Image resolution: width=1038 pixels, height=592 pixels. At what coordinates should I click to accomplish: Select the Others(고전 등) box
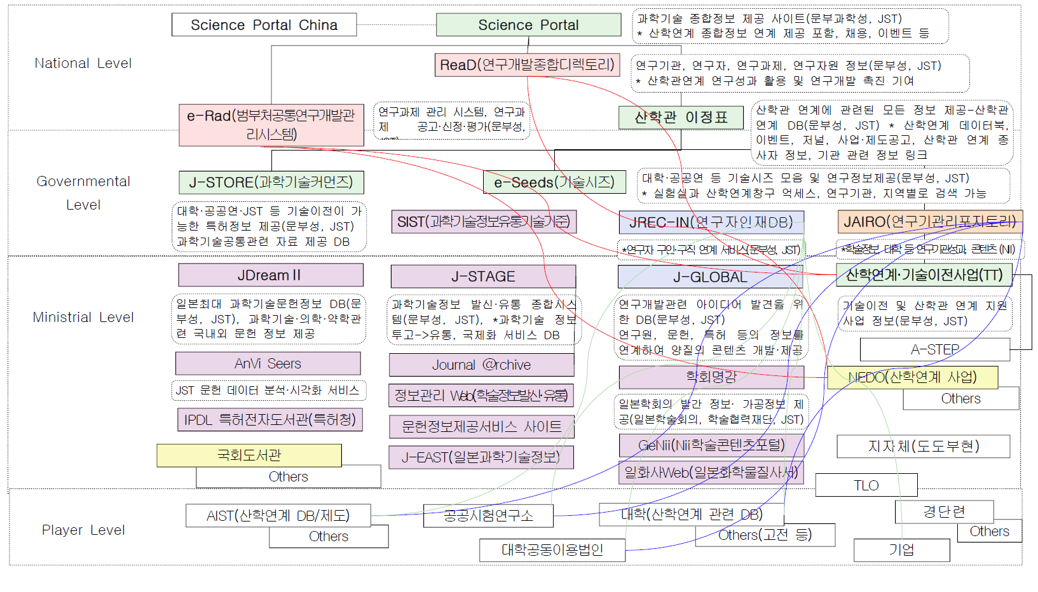tap(765, 535)
